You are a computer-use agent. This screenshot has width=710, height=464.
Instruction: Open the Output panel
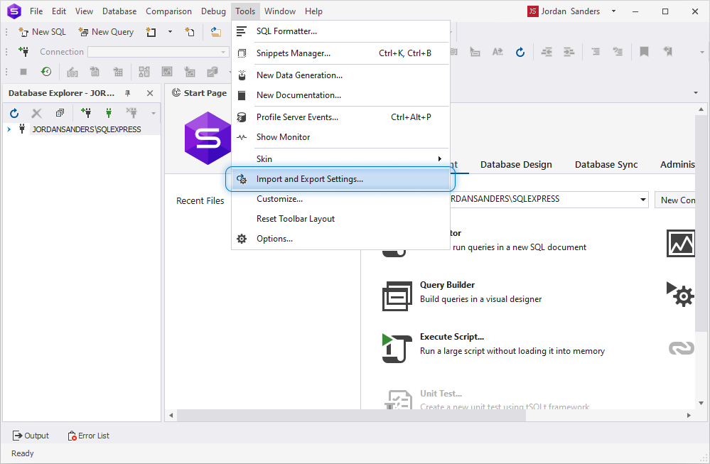[x=31, y=436]
